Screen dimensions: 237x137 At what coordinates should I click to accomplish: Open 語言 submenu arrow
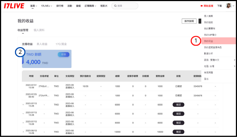pyautogui.click(x=234, y=60)
